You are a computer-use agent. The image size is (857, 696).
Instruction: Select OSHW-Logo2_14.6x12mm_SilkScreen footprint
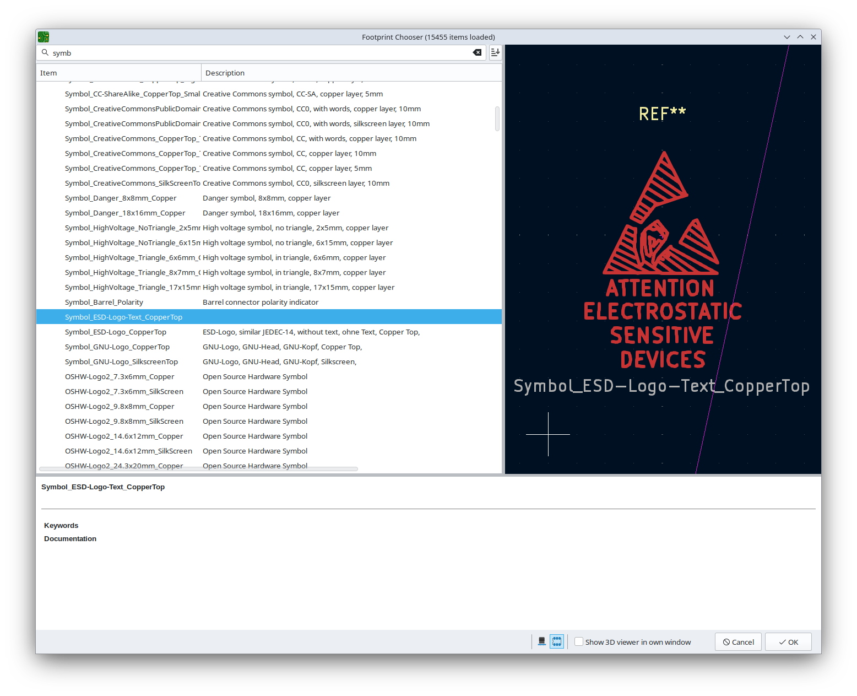tap(269, 451)
